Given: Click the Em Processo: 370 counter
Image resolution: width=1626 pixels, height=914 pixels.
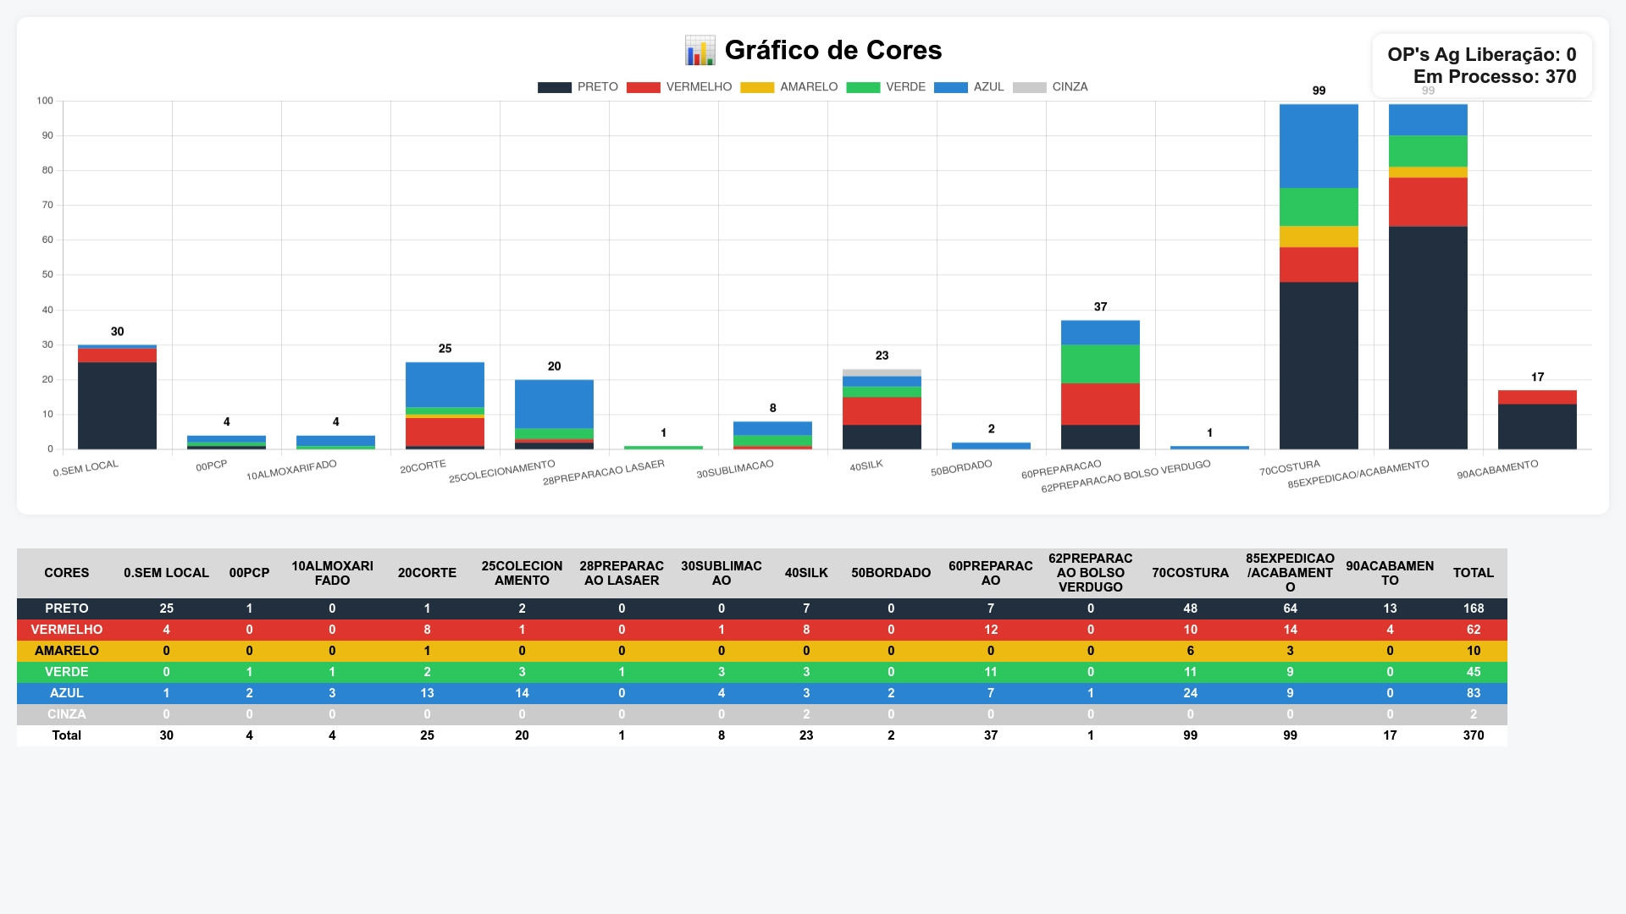Looking at the screenshot, I should (x=1494, y=77).
